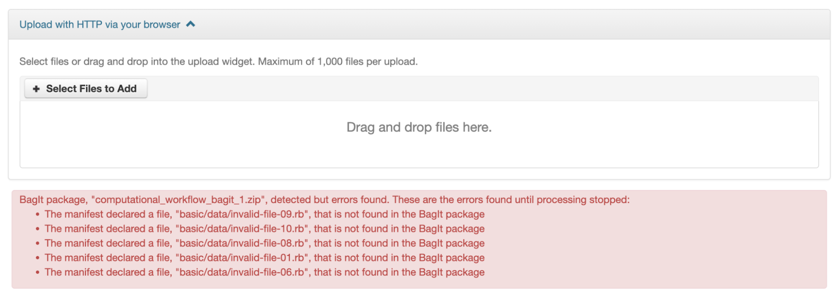
Task: Open 'Upload with HTTP via your browser' link
Action: [x=100, y=25]
